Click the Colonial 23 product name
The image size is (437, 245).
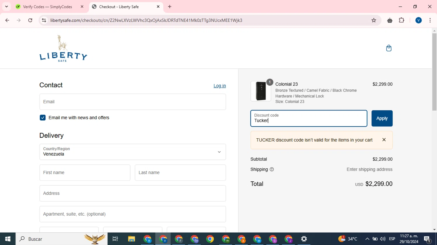287,84
